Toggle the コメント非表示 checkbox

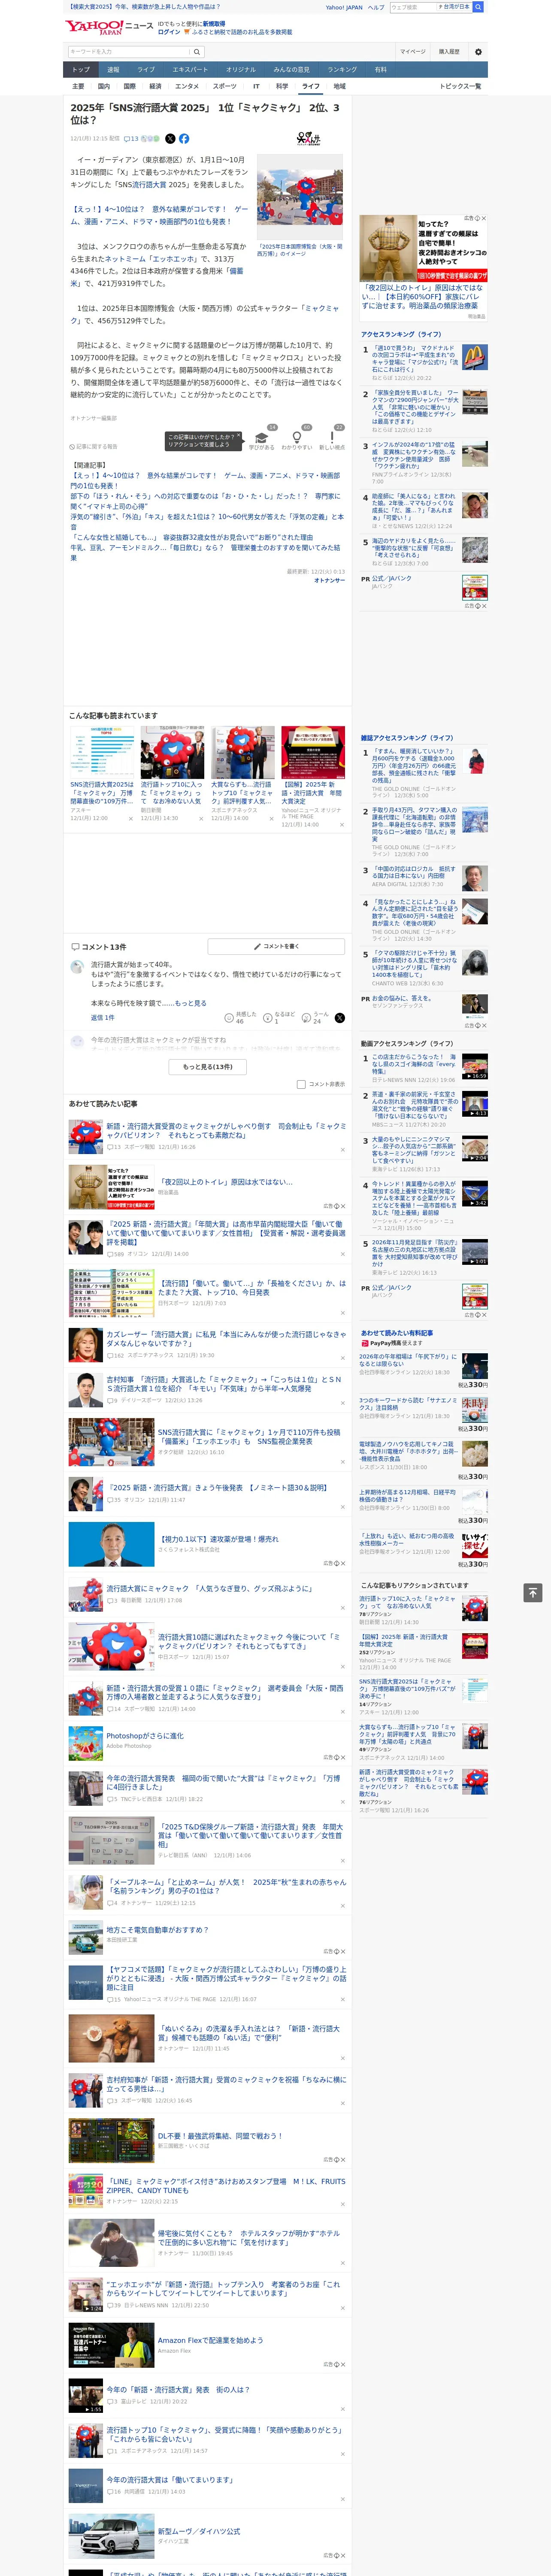301,1084
